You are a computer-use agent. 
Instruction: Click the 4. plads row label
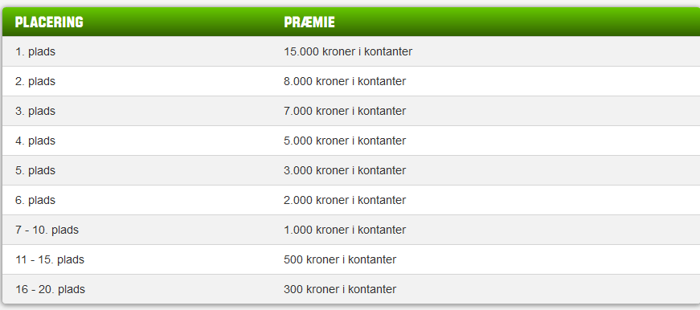[x=35, y=141]
